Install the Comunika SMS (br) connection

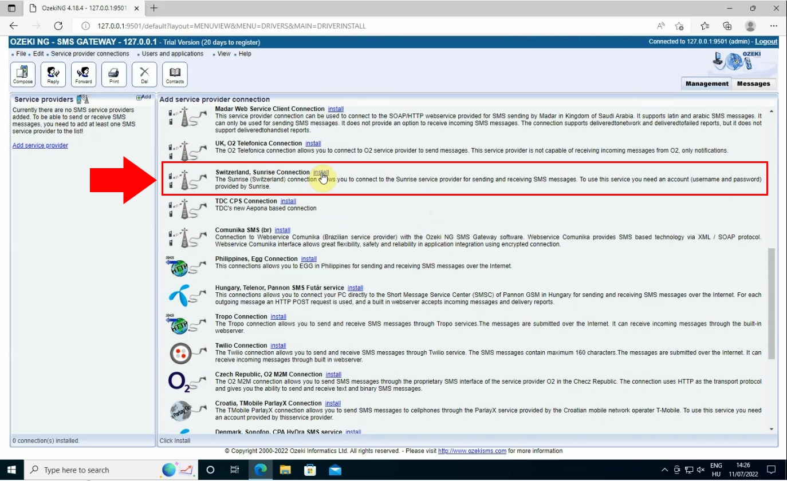coord(282,230)
